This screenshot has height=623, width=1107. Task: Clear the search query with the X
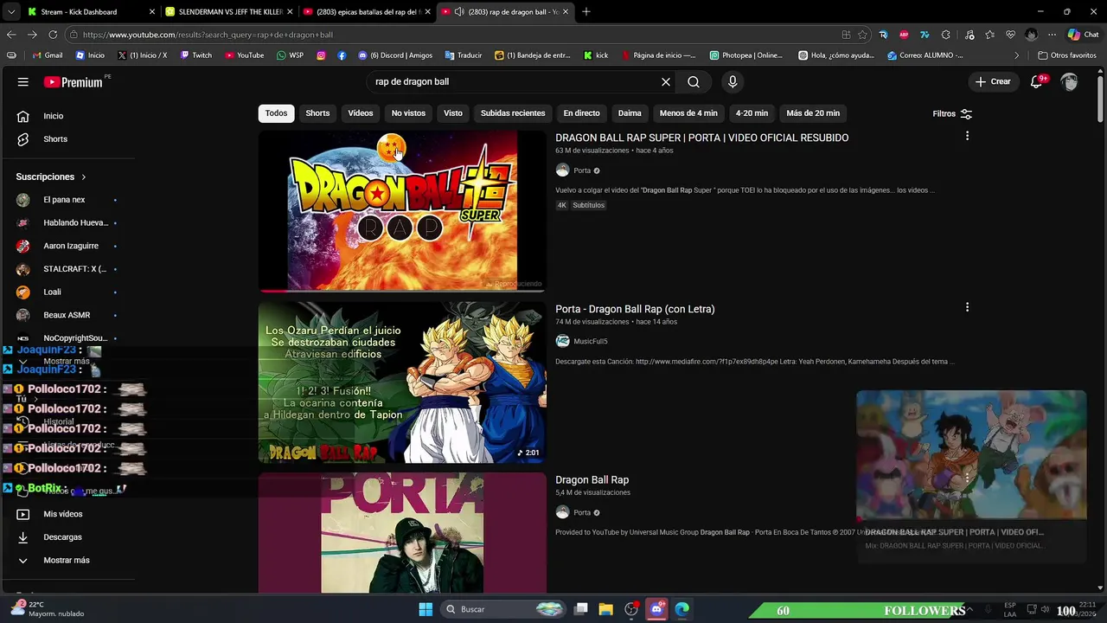pos(666,82)
